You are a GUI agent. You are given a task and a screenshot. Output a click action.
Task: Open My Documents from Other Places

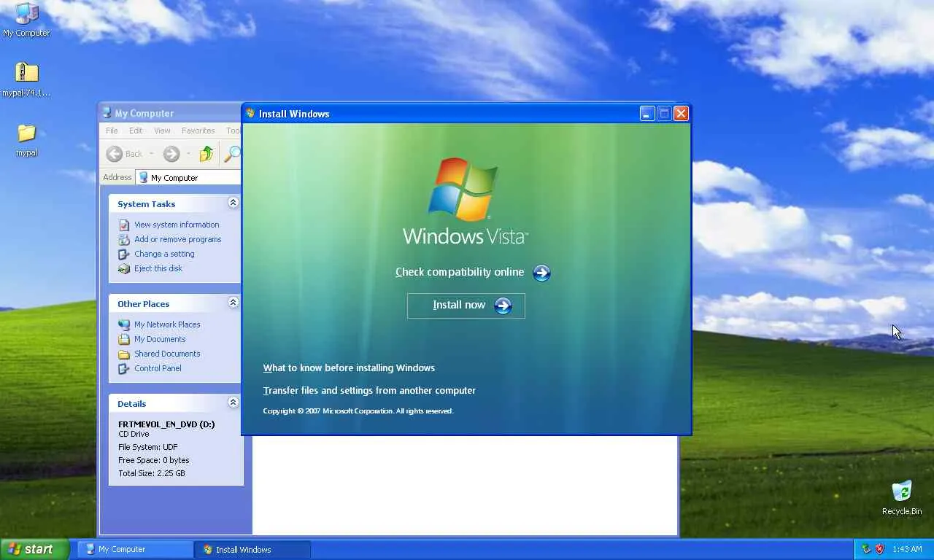tap(160, 339)
